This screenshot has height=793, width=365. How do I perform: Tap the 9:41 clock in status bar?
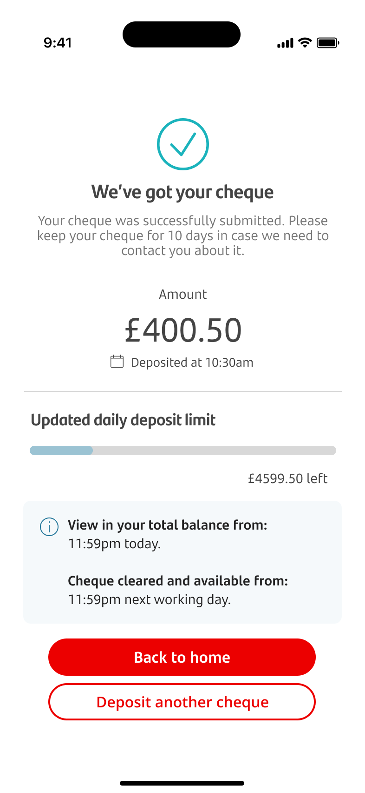[58, 43]
